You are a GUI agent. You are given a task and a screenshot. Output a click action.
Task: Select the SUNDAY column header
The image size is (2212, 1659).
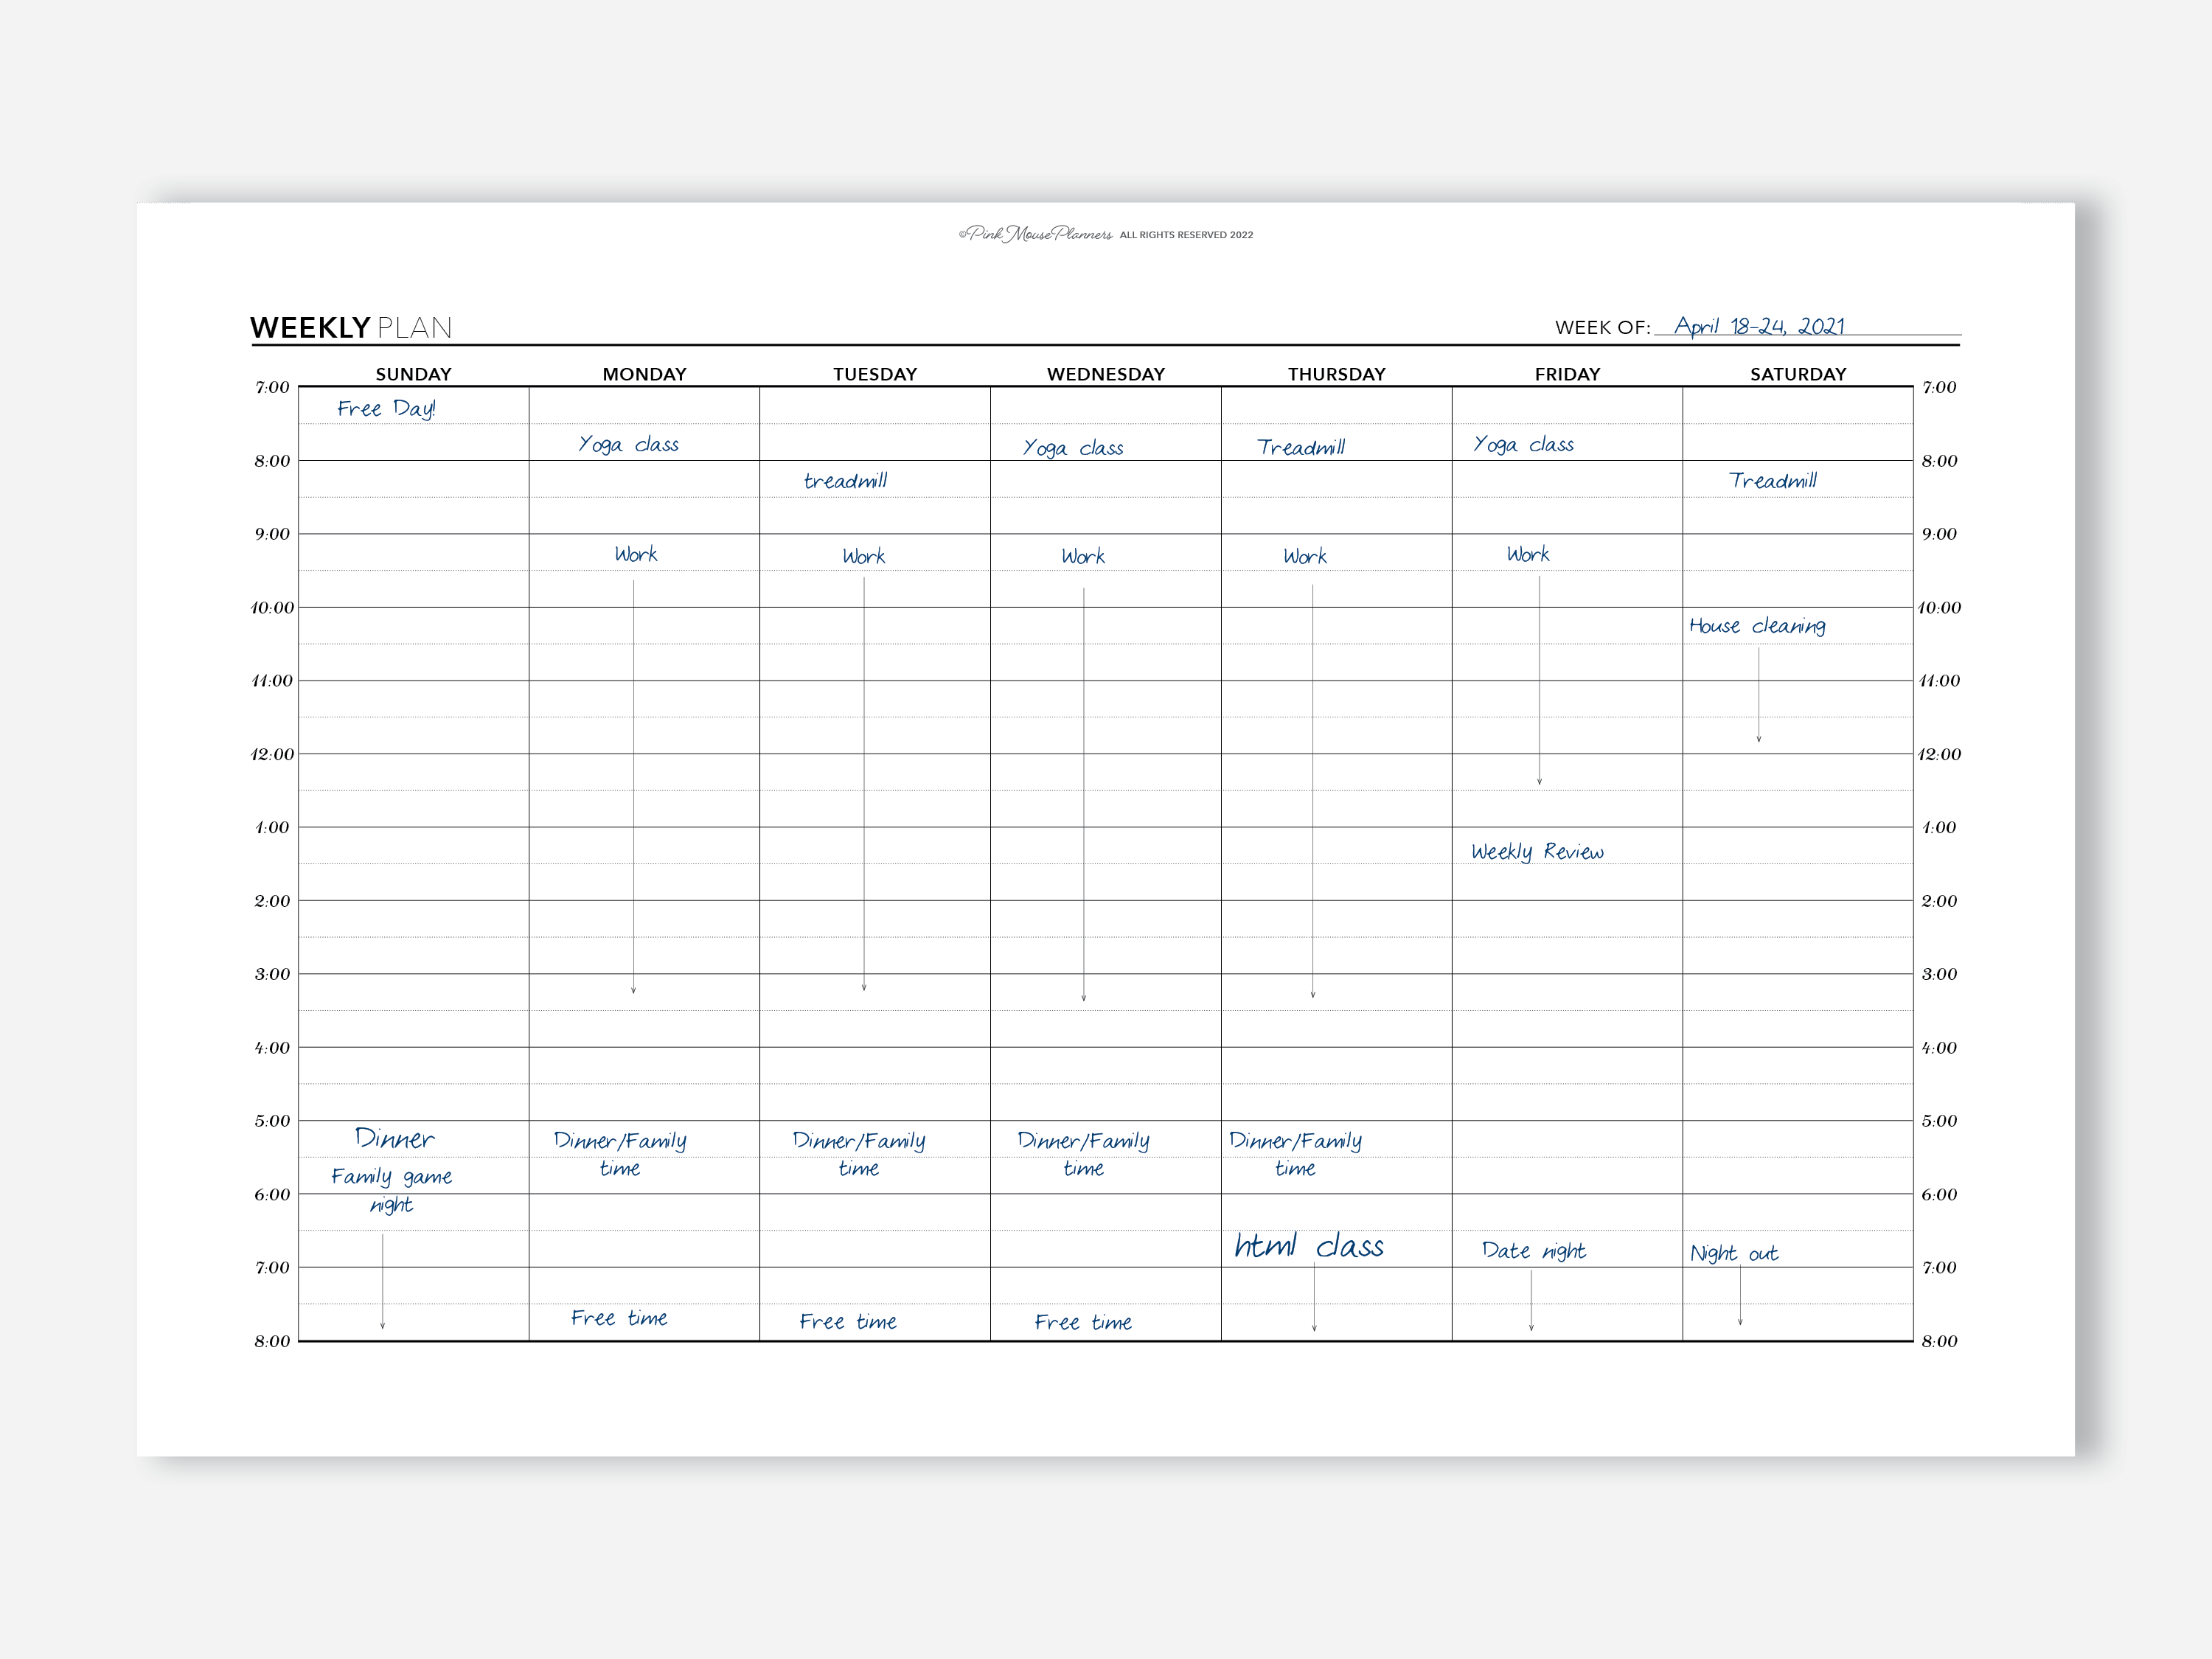click(x=413, y=374)
